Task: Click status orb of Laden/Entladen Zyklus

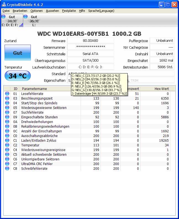Action: (7, 140)
